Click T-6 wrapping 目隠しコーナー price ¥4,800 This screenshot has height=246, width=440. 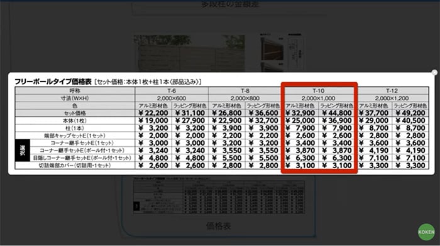[x=190, y=158]
